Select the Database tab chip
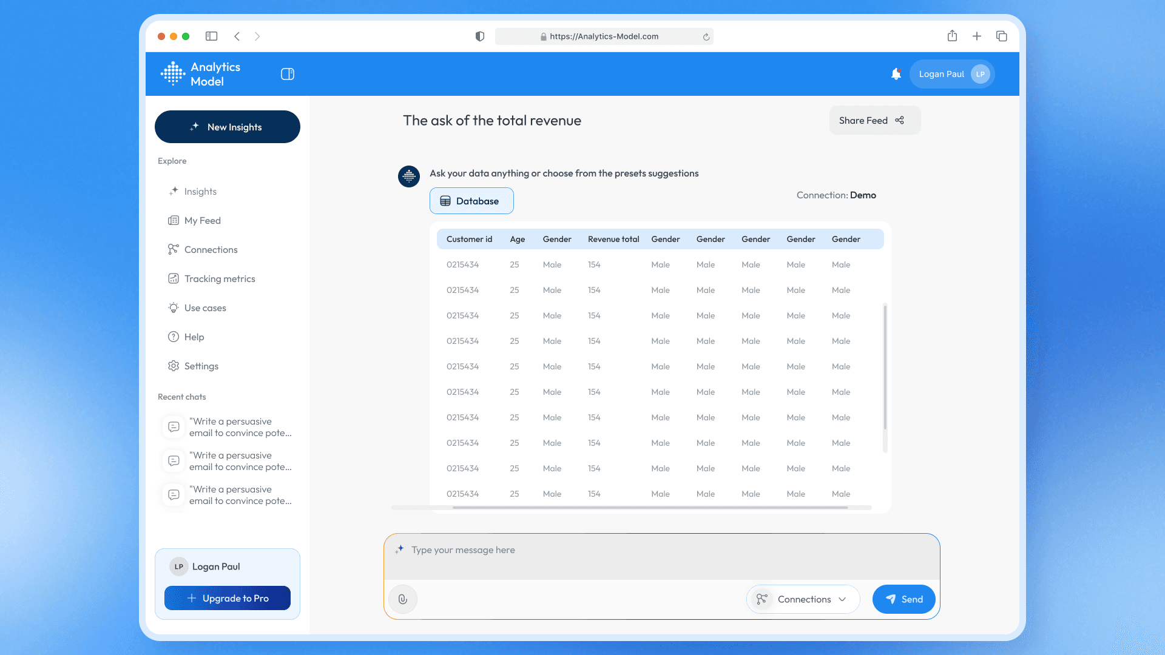The height and width of the screenshot is (655, 1165). click(x=471, y=201)
